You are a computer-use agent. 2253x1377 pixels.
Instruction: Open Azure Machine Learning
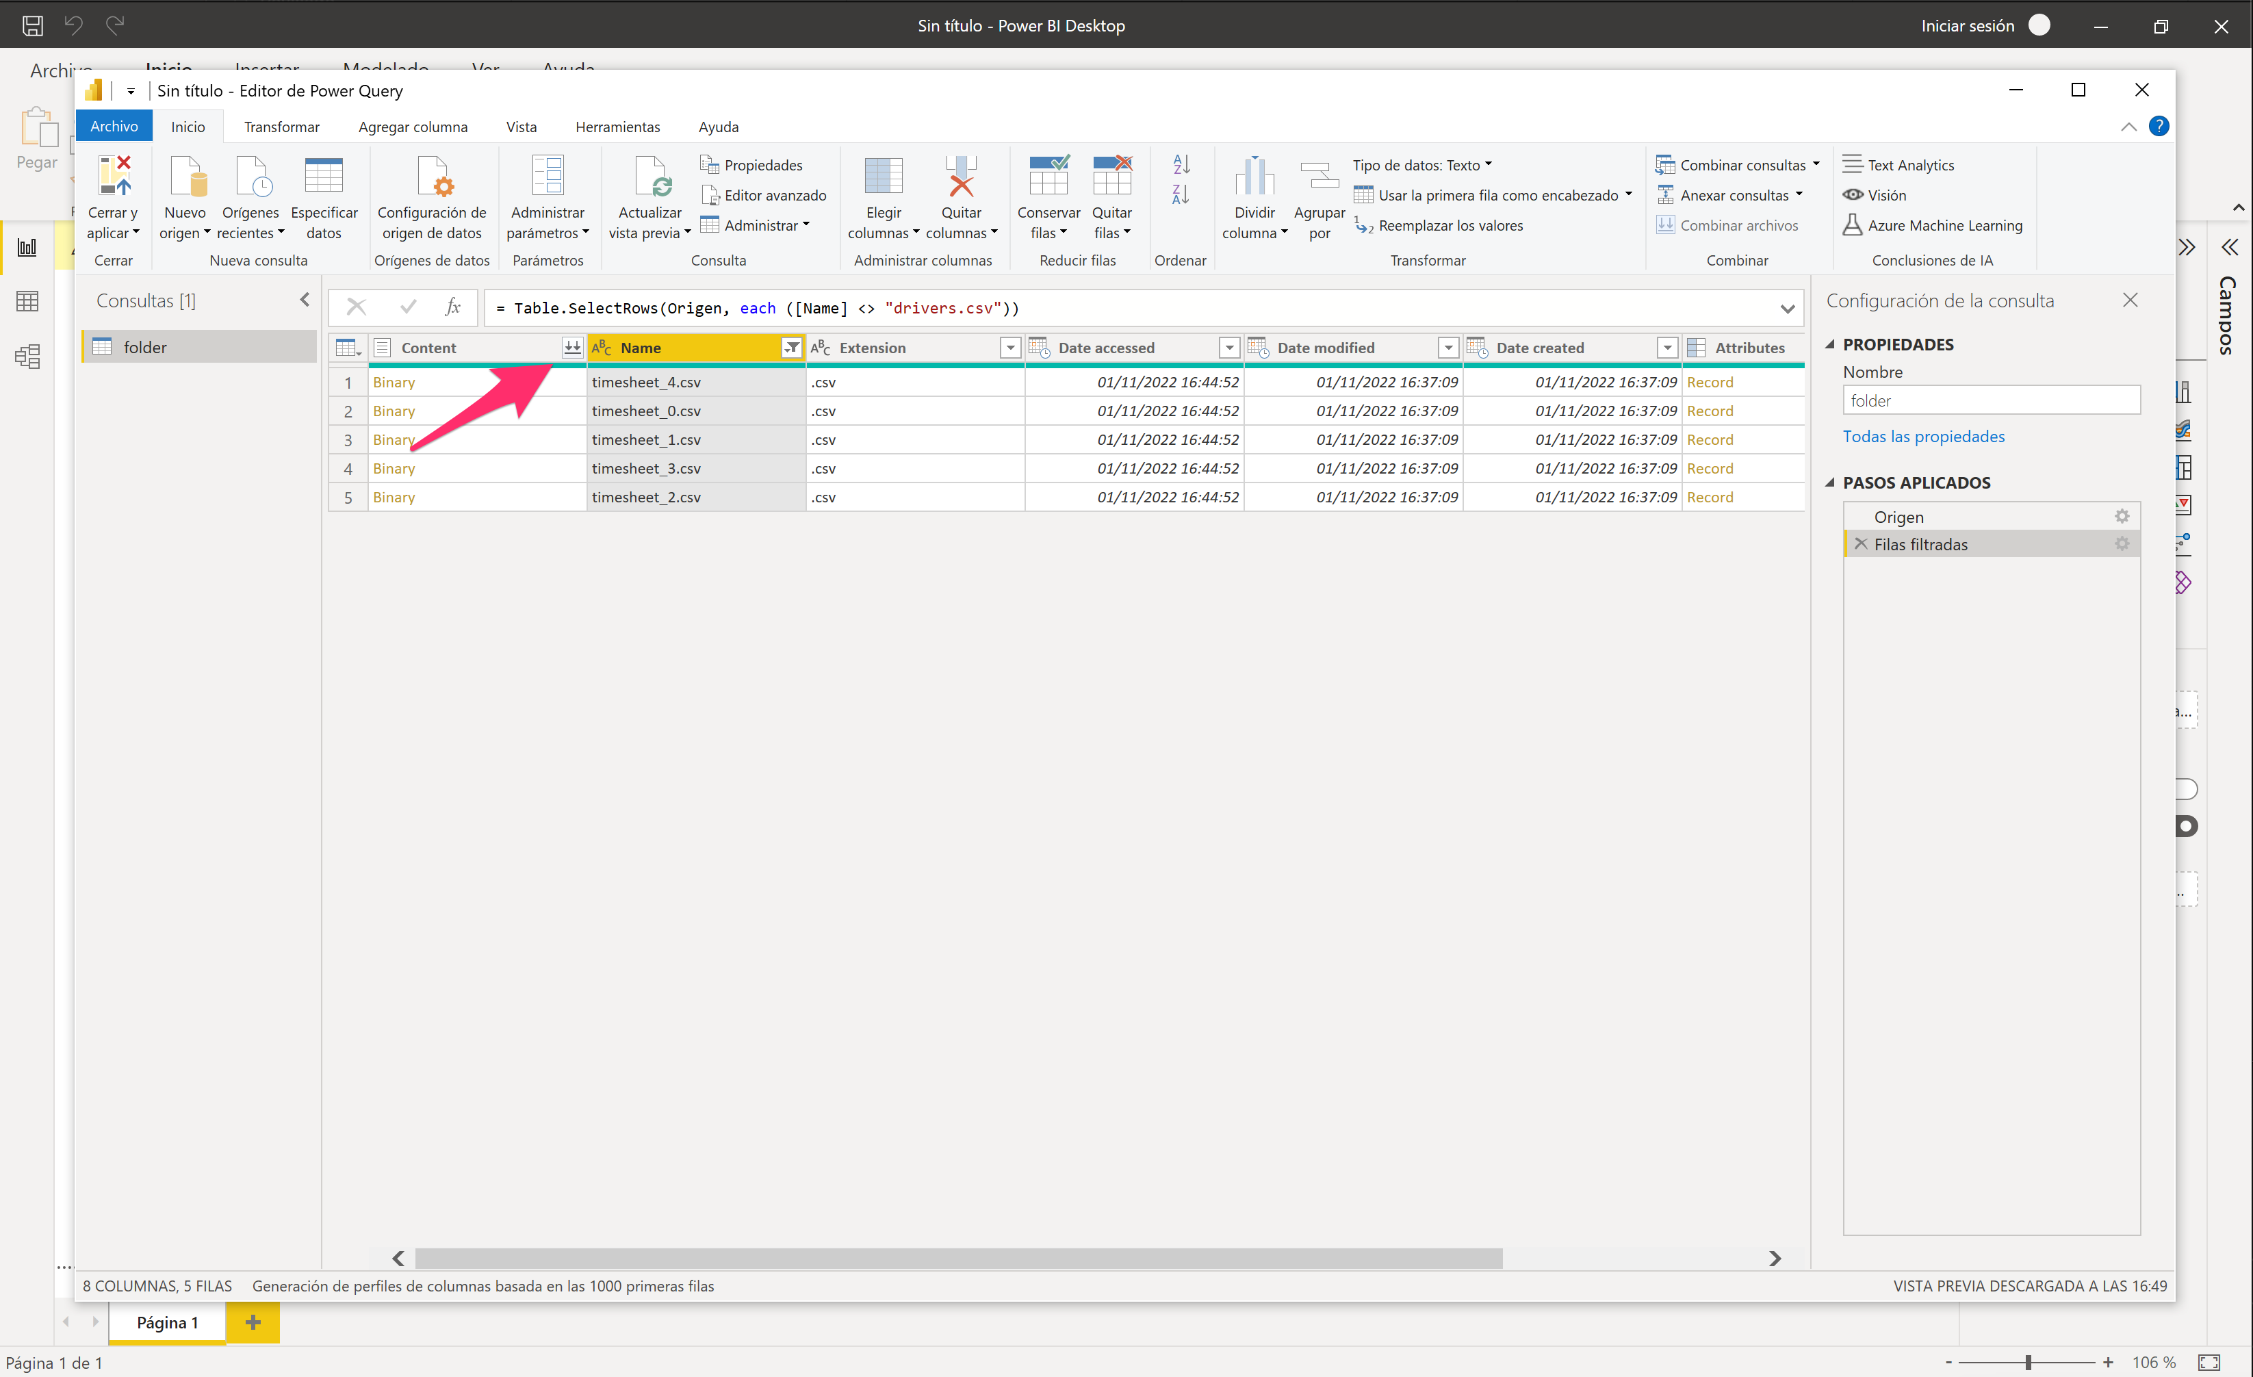[x=1932, y=226]
